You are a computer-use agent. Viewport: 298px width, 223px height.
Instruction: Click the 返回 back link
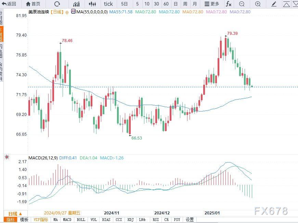(x=9, y=4)
